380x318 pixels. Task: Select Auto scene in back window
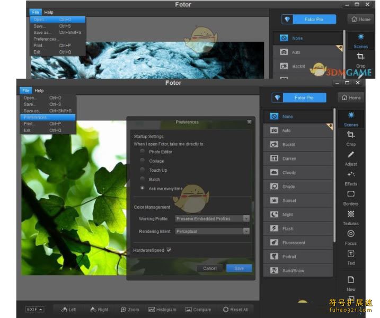308,52
